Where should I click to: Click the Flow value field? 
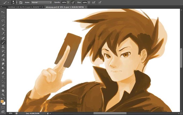pos(85,2)
